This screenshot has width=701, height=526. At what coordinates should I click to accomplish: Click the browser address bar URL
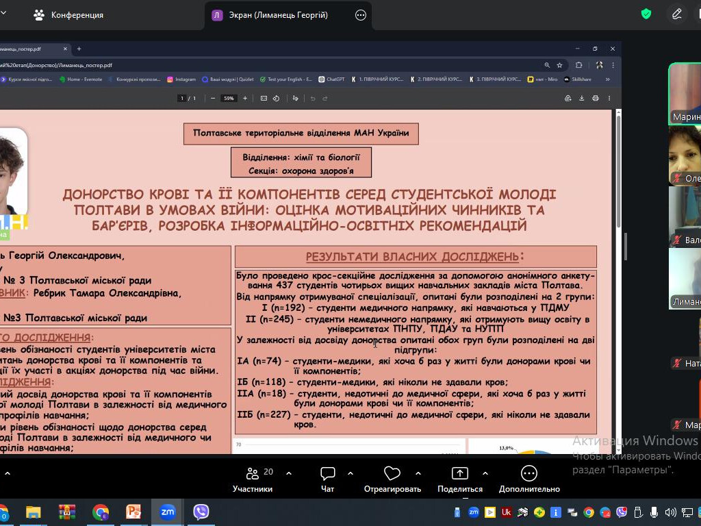tap(56, 65)
